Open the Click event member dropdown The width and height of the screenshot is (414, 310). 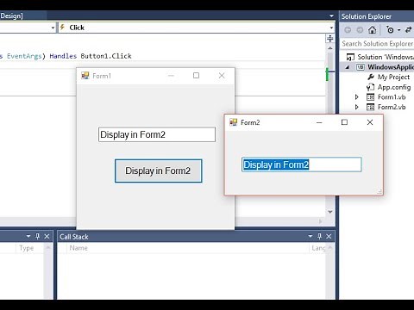[331, 28]
